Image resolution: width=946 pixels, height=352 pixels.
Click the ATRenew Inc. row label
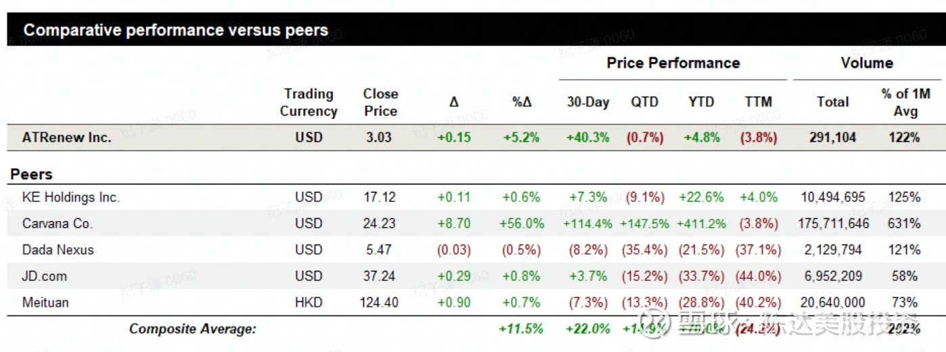(x=66, y=137)
